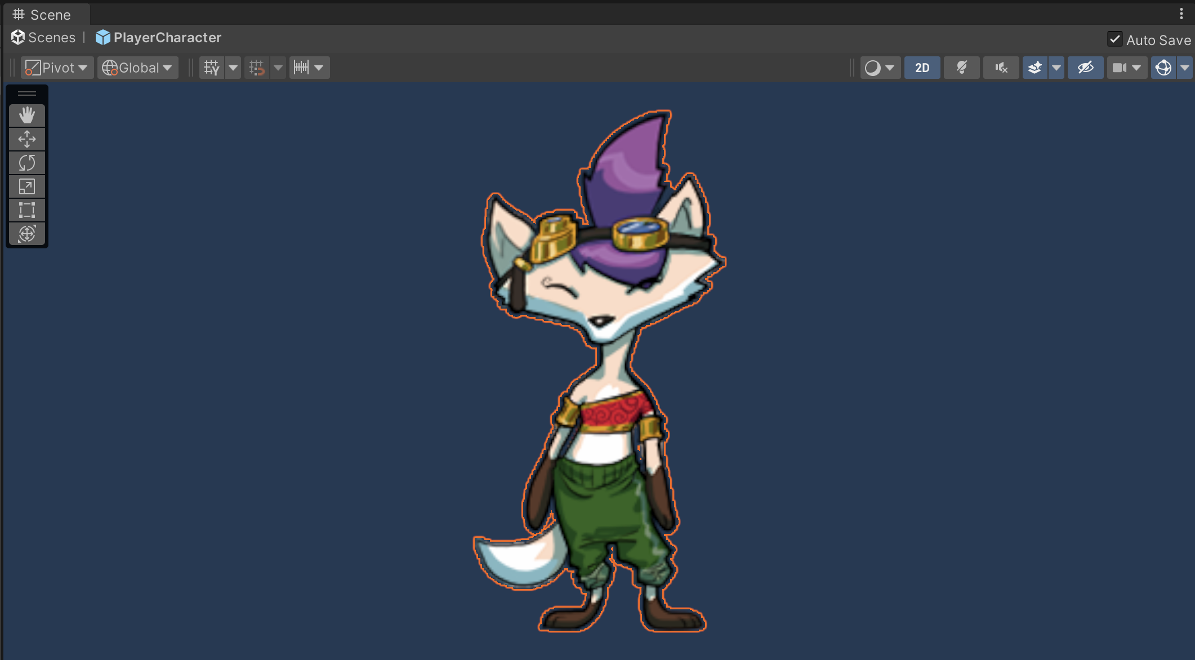This screenshot has height=660, width=1195.
Task: Mute scene audio toggle
Action: [1001, 68]
